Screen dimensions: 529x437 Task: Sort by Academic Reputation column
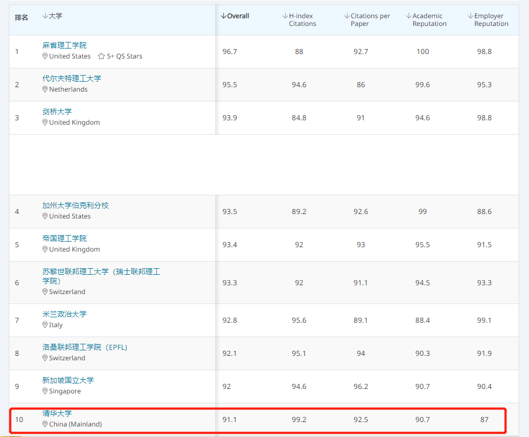point(426,19)
